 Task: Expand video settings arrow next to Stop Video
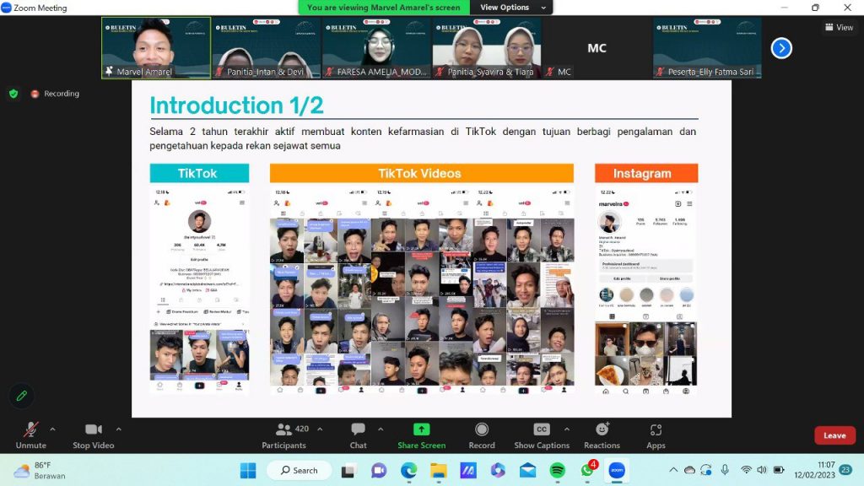(118, 429)
